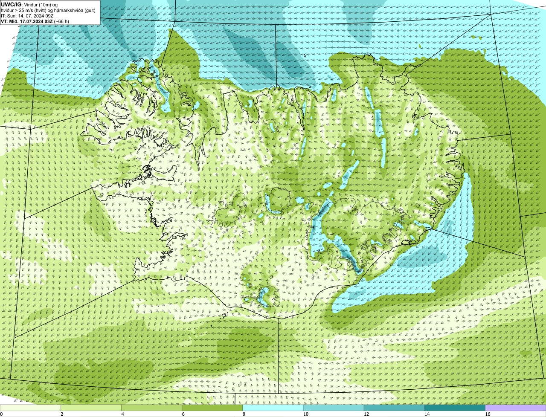Click the legend scale label '8'
The image size is (546, 417).
(x=244, y=414)
